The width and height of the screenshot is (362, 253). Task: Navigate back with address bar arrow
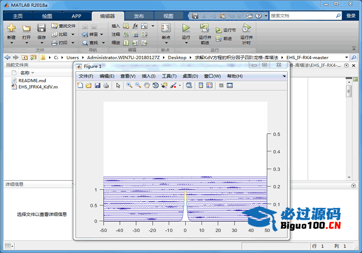(x=8, y=57)
